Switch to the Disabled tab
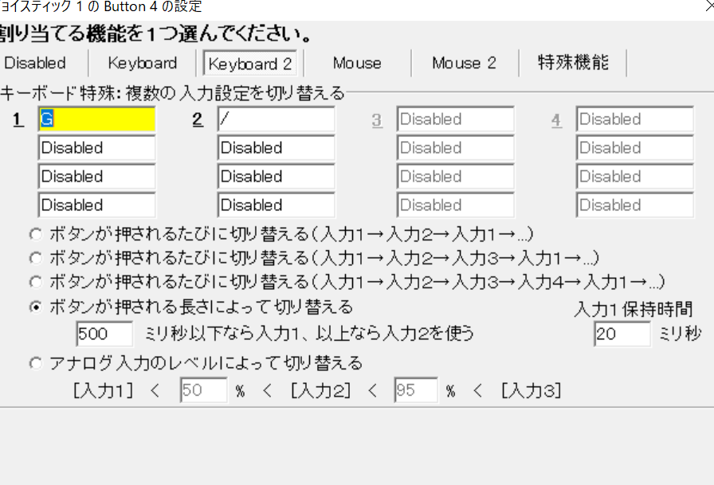Screen dimensions: 714x485 point(36,63)
